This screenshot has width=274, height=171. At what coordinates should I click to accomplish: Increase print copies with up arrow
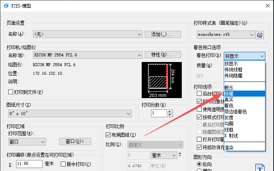click(170, 111)
